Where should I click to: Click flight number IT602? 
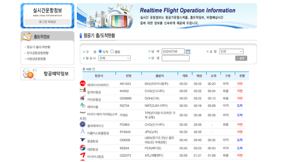click(123, 115)
